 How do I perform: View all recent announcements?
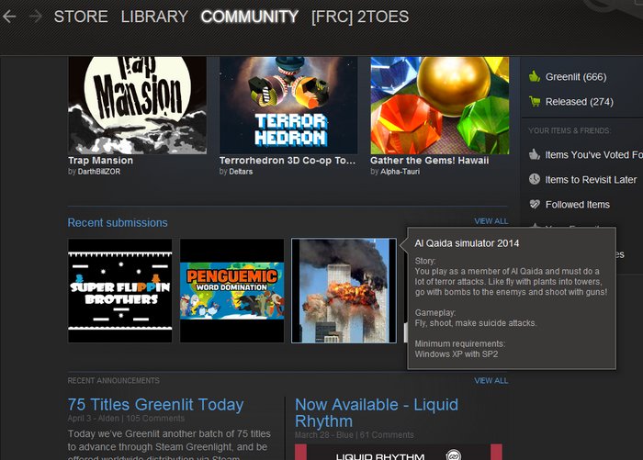point(491,380)
